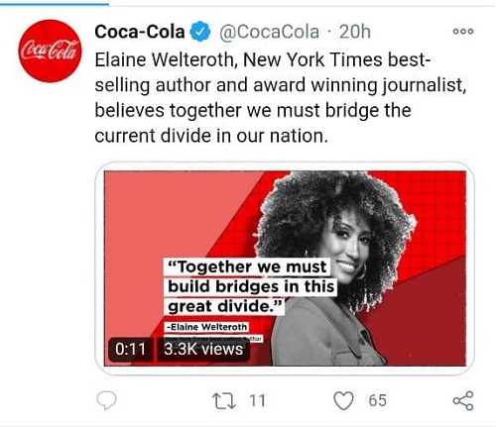Screen dimensions: 496x427
Task: Select the tweet text about Elaine Welteroth
Action: tap(281, 98)
